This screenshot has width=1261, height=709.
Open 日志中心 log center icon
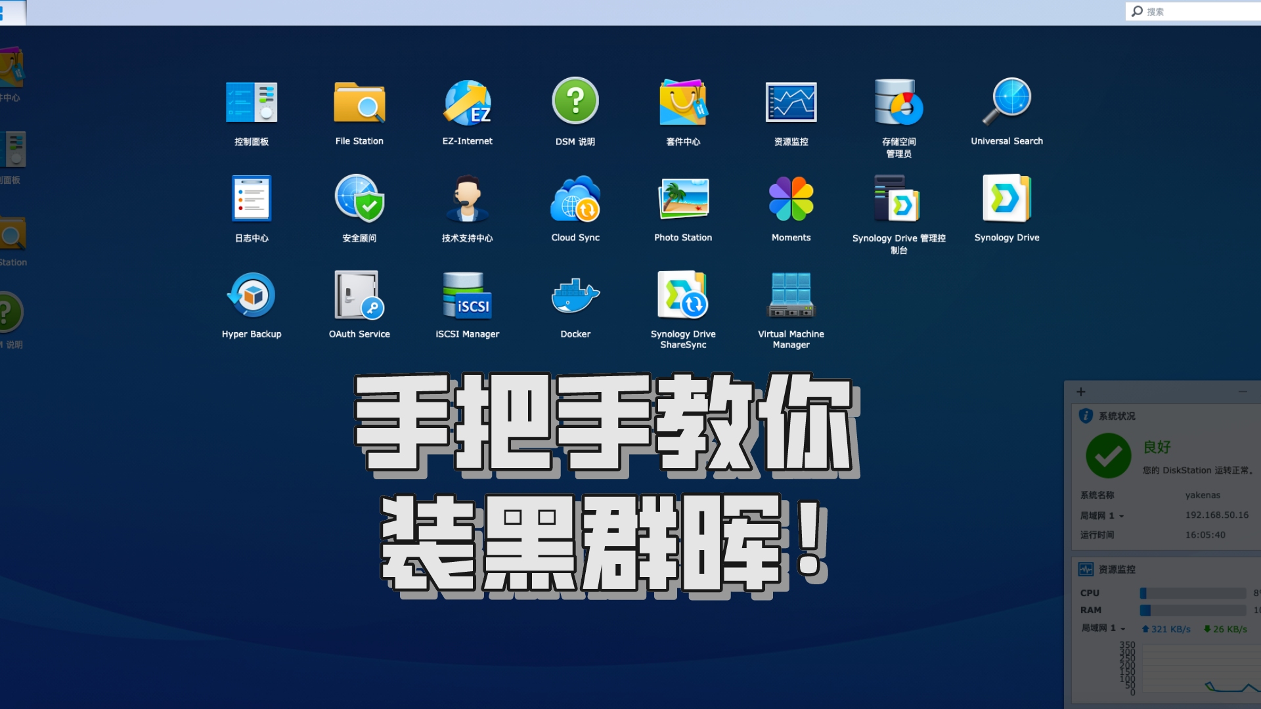[x=252, y=199]
